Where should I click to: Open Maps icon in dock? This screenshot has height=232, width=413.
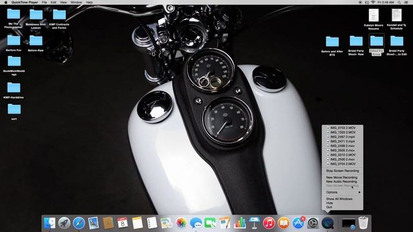pos(166,223)
